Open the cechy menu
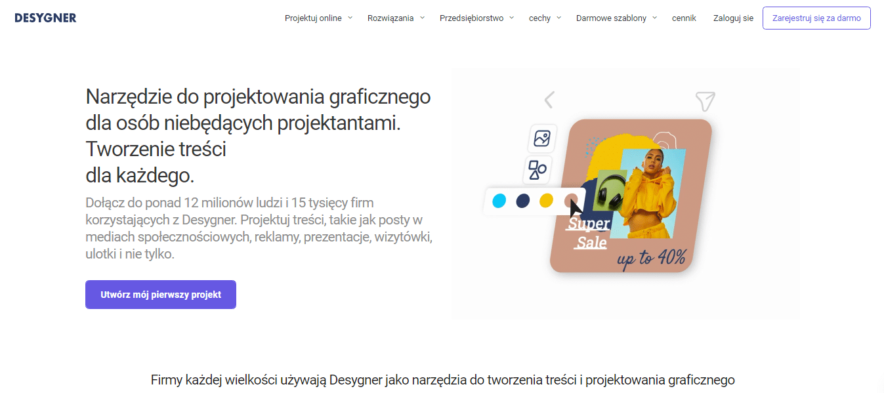 (539, 18)
